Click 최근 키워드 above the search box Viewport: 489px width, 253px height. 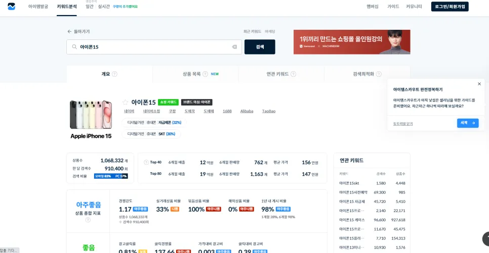pos(252,31)
